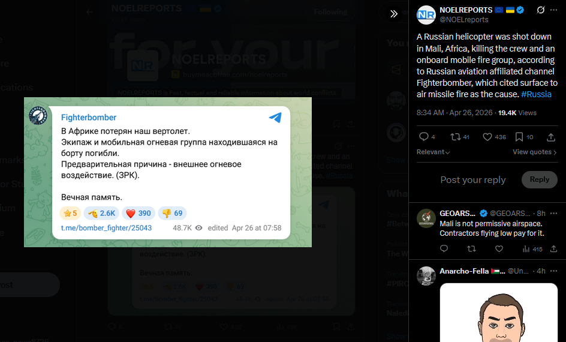Click the Reply button
Viewport: 566px width, 342px height.
click(x=539, y=179)
